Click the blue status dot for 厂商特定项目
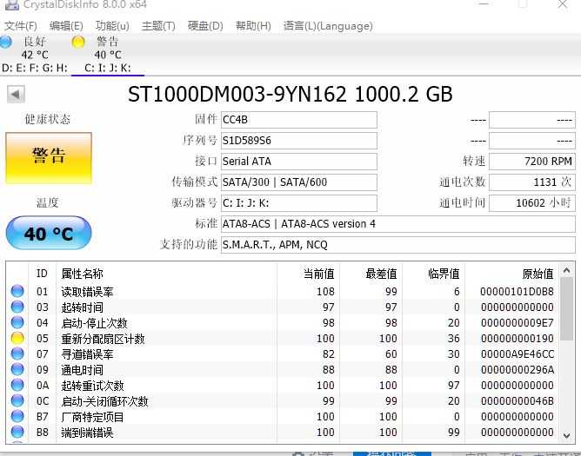The height and width of the screenshot is (456, 581). click(x=17, y=416)
